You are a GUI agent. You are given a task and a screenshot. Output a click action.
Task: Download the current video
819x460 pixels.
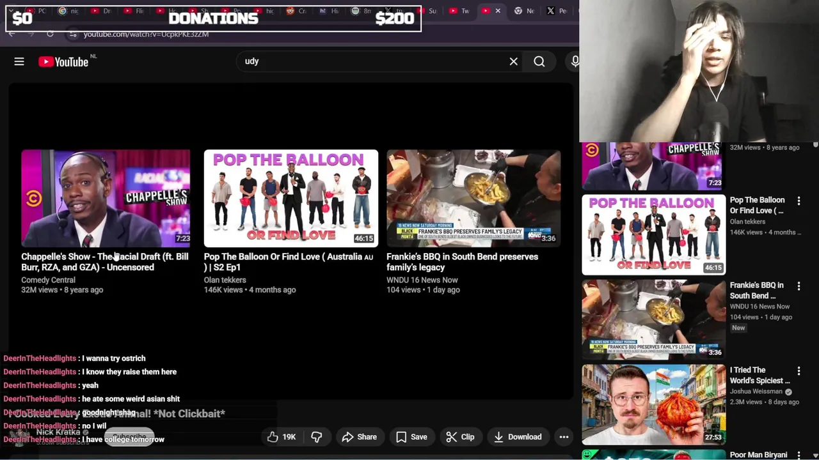(518, 437)
